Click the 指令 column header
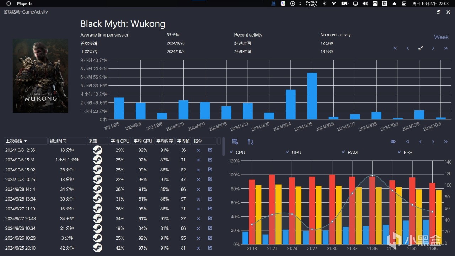The image size is (455, 256). (x=204, y=141)
